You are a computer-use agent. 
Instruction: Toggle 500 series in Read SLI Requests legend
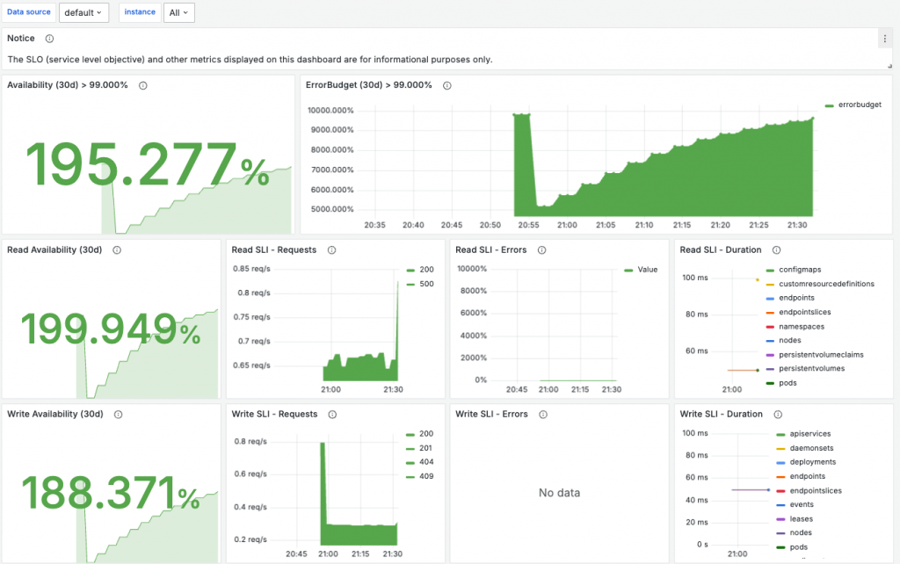click(426, 284)
